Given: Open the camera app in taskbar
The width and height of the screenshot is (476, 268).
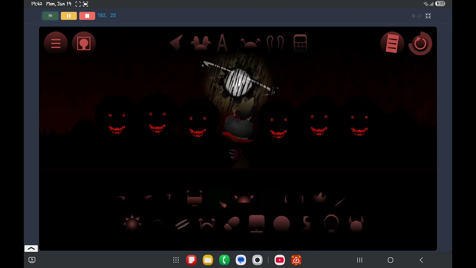Looking at the screenshot, I should [257, 260].
